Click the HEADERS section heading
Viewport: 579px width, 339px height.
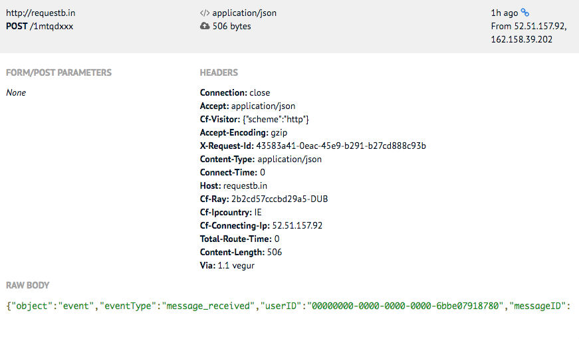pyautogui.click(x=219, y=72)
